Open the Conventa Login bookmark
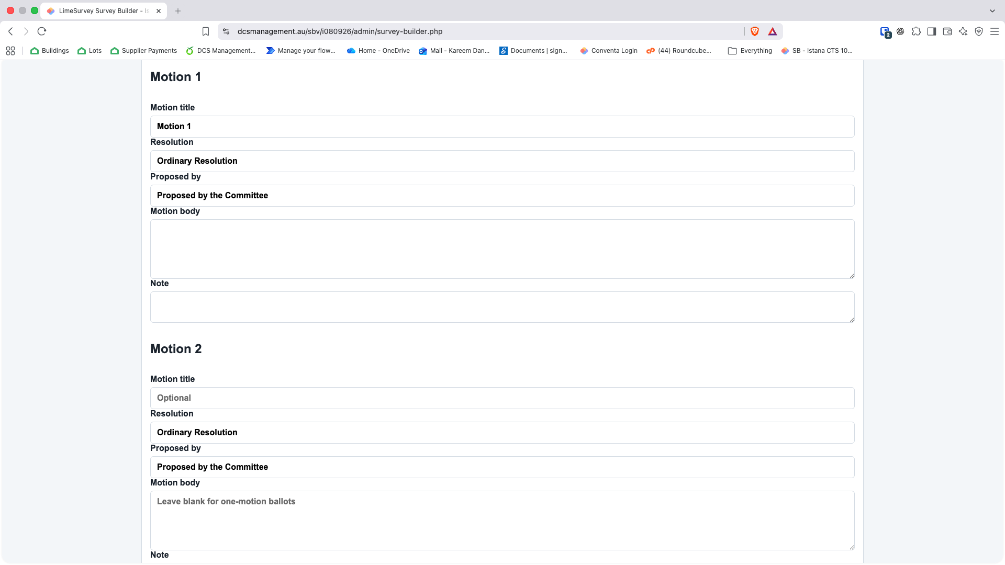 point(609,51)
